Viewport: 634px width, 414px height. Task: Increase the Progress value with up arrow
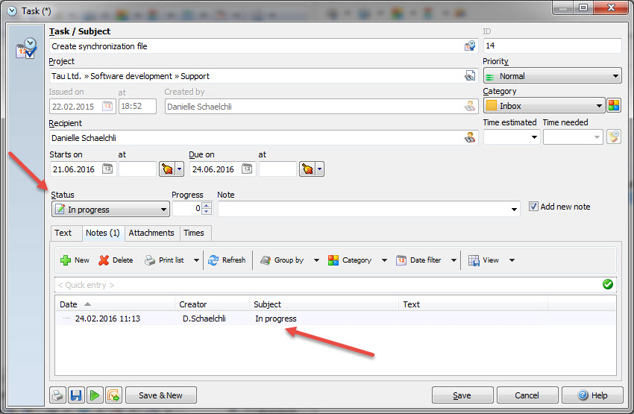tap(207, 206)
